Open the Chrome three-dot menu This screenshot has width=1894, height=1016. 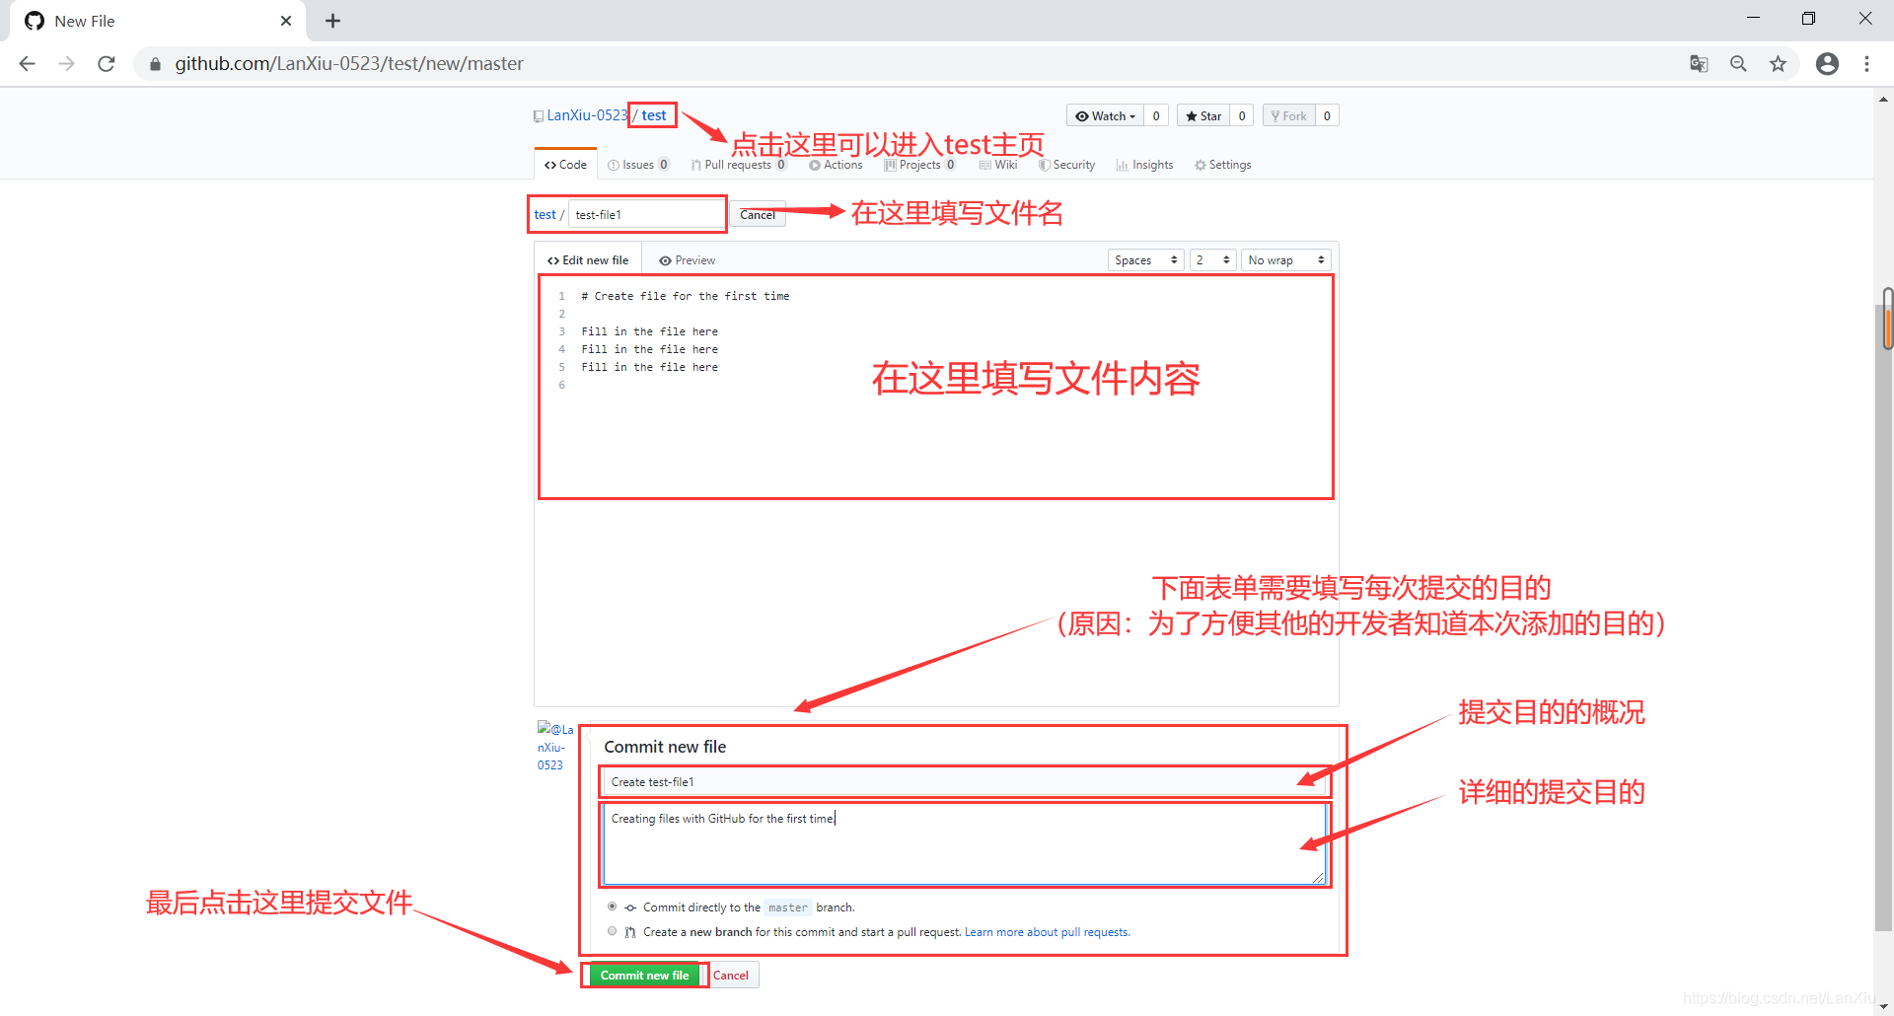point(1866,63)
